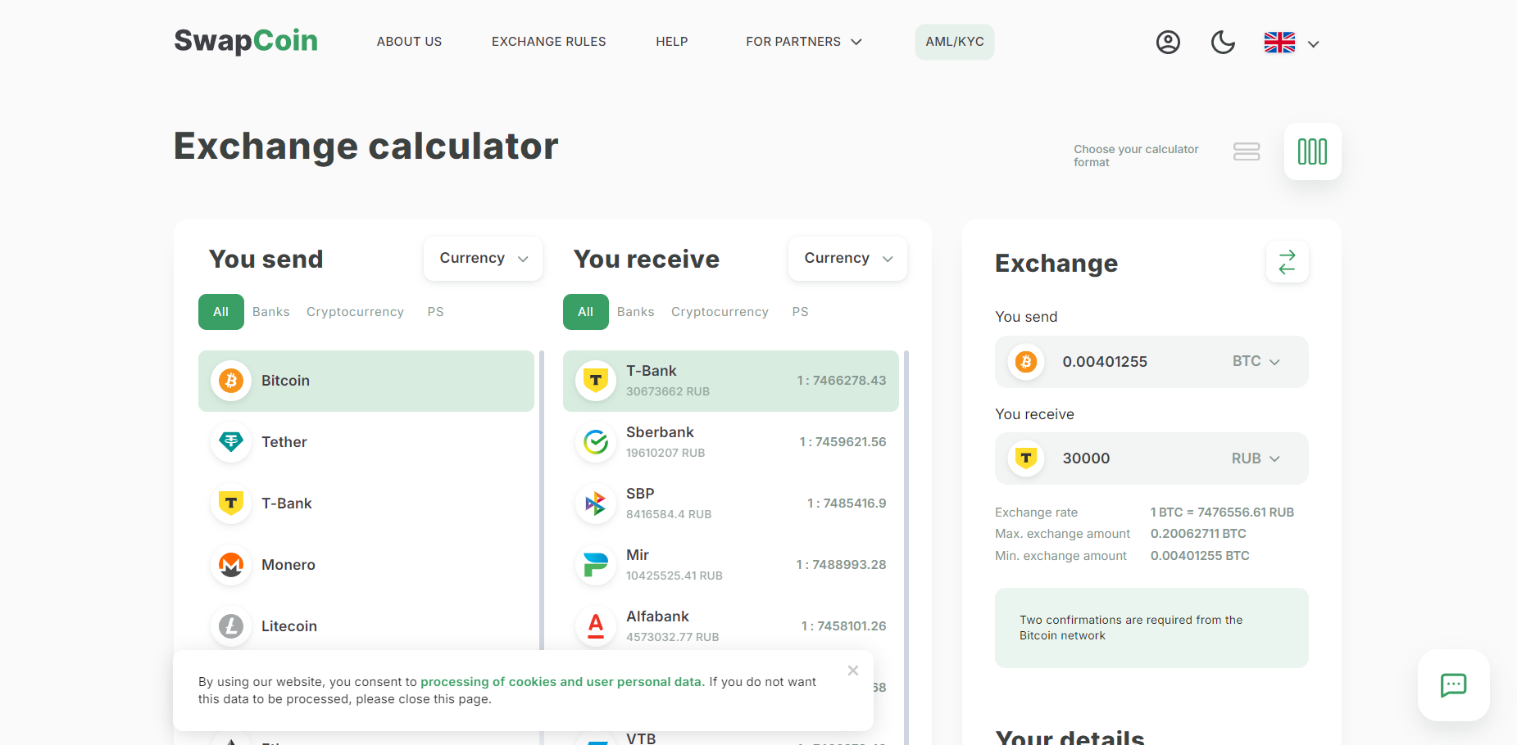The image size is (1517, 745).
Task: Close the cookie consent banner
Action: click(x=853, y=670)
